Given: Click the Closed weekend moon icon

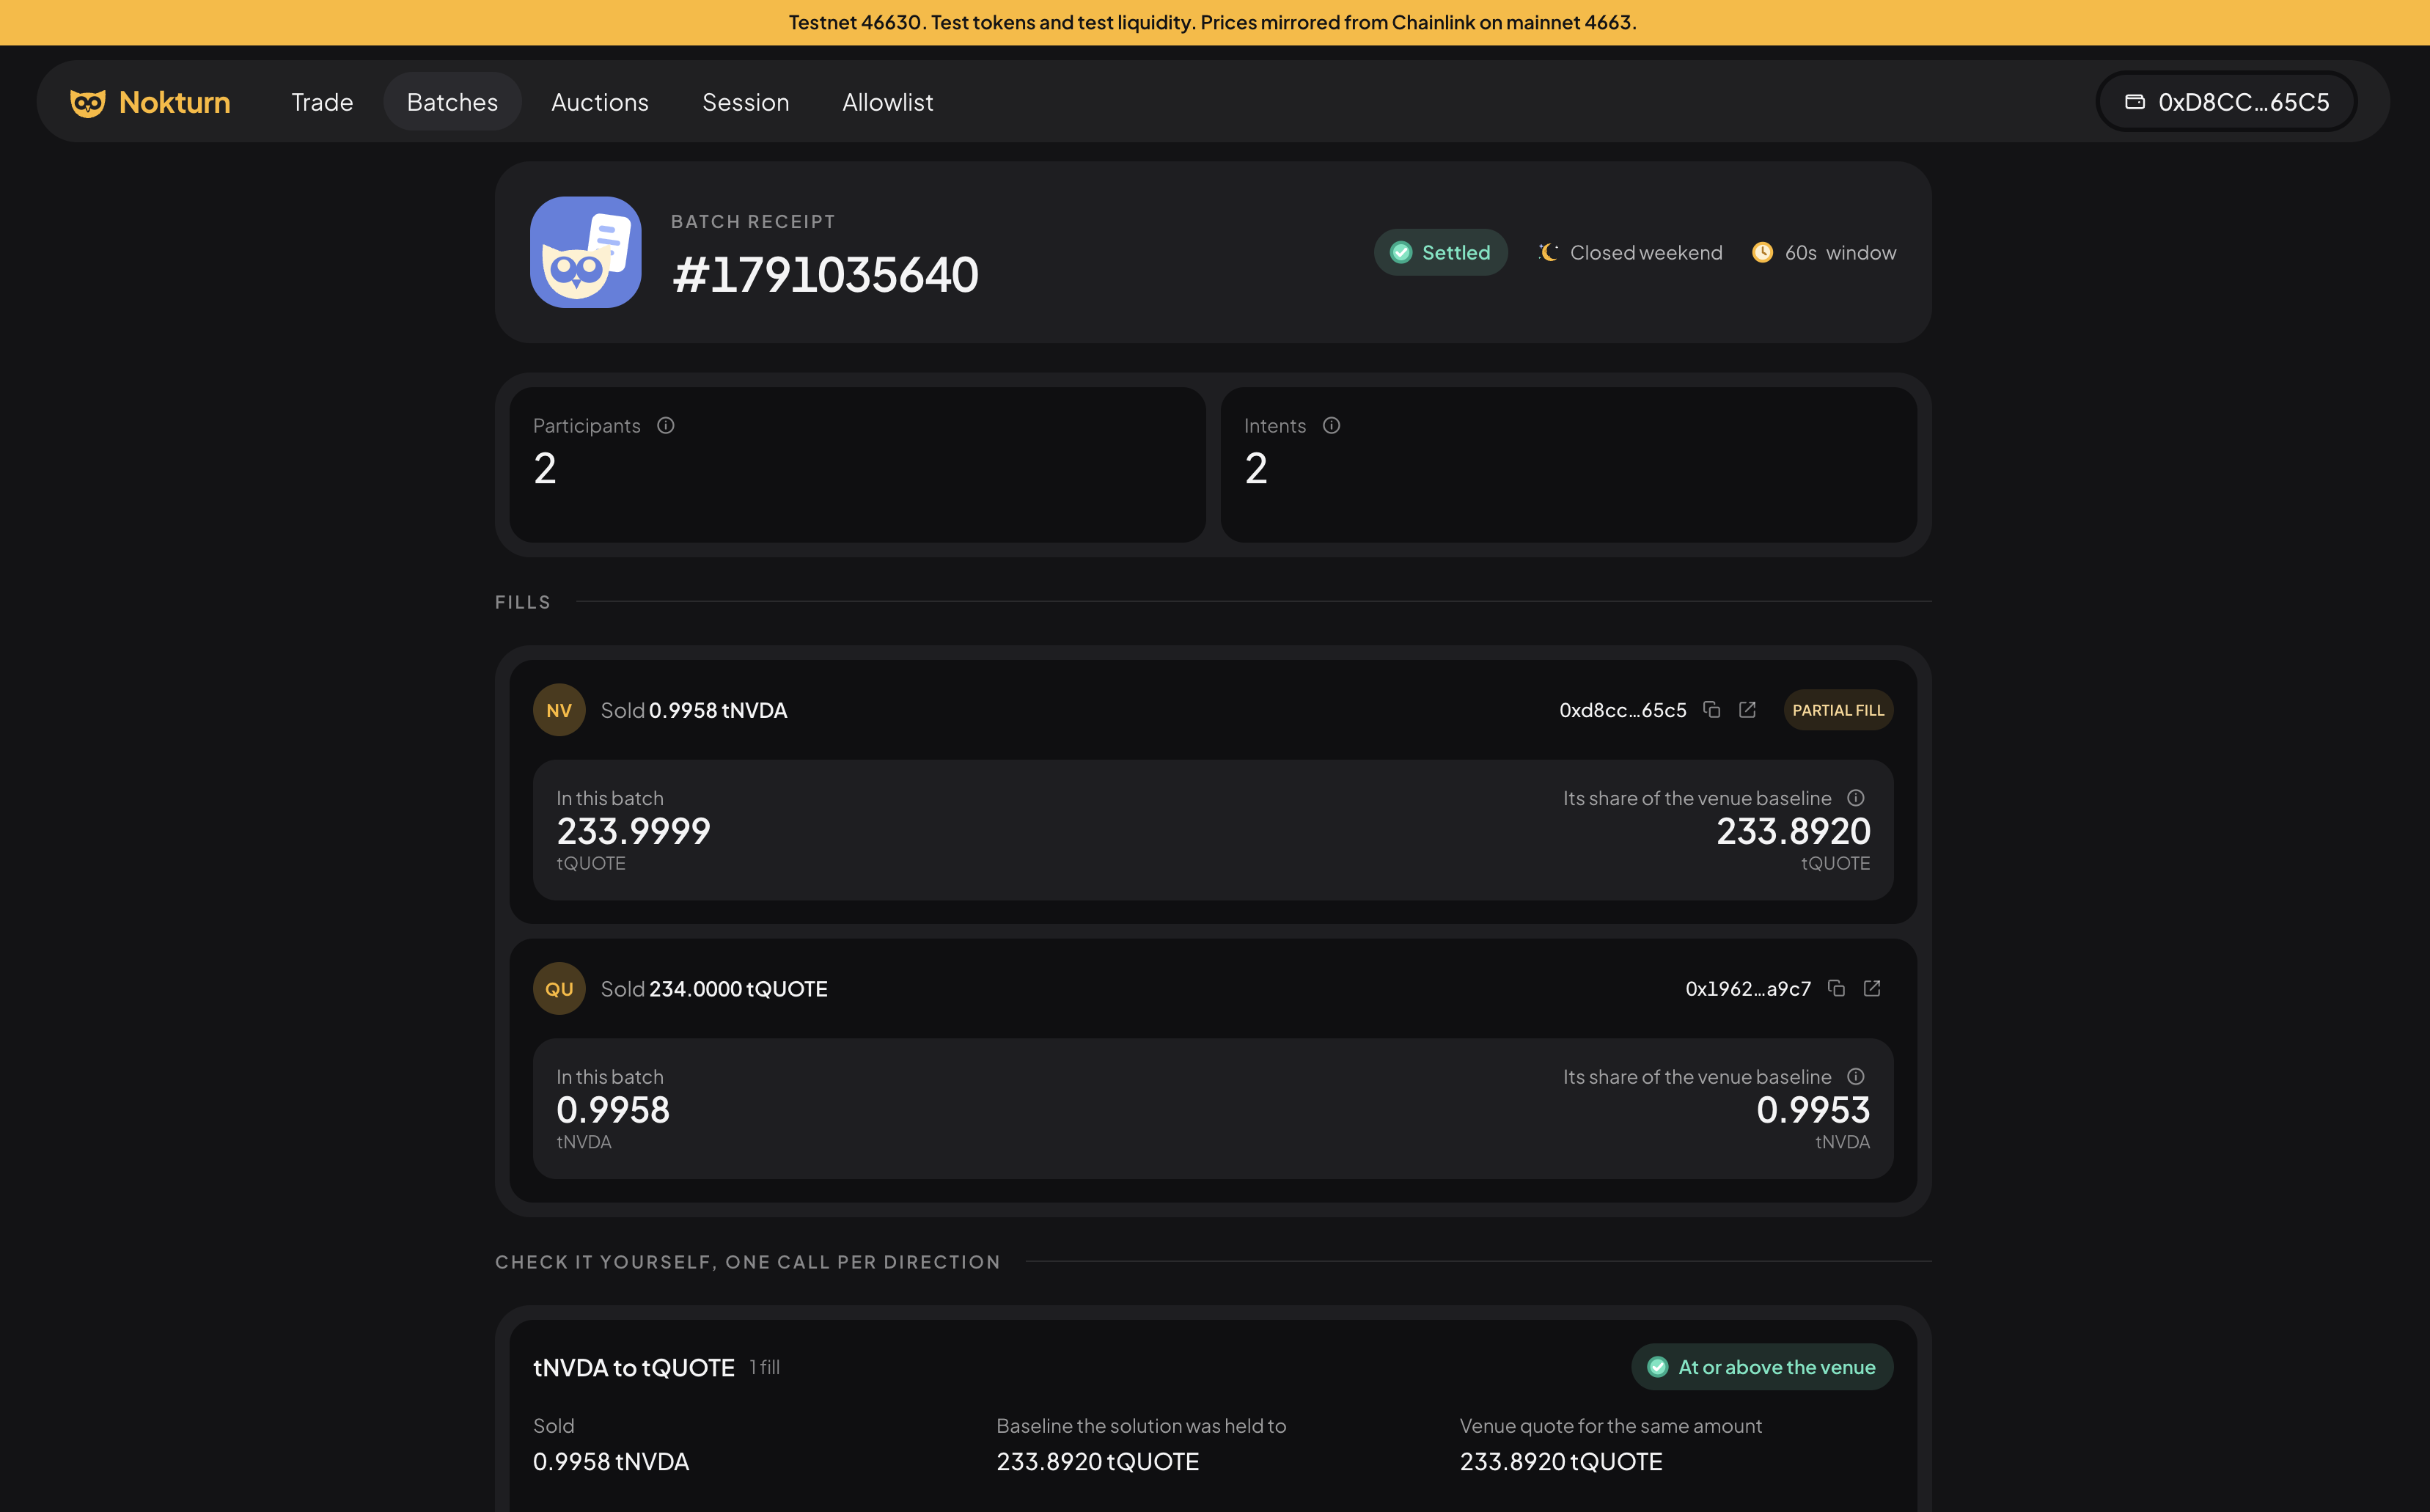Looking at the screenshot, I should click(x=1548, y=253).
